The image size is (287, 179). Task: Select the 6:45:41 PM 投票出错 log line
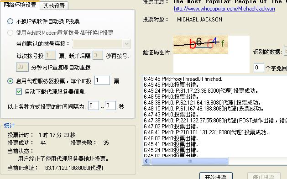coord(171,144)
